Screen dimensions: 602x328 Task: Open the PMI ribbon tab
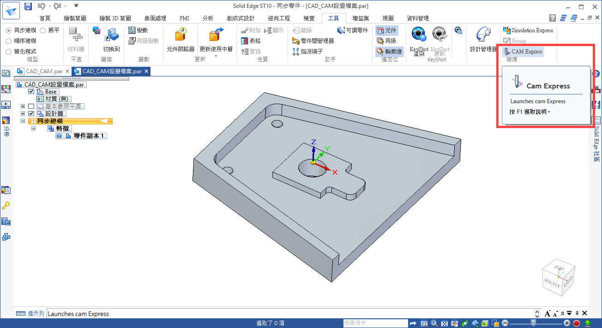point(184,18)
